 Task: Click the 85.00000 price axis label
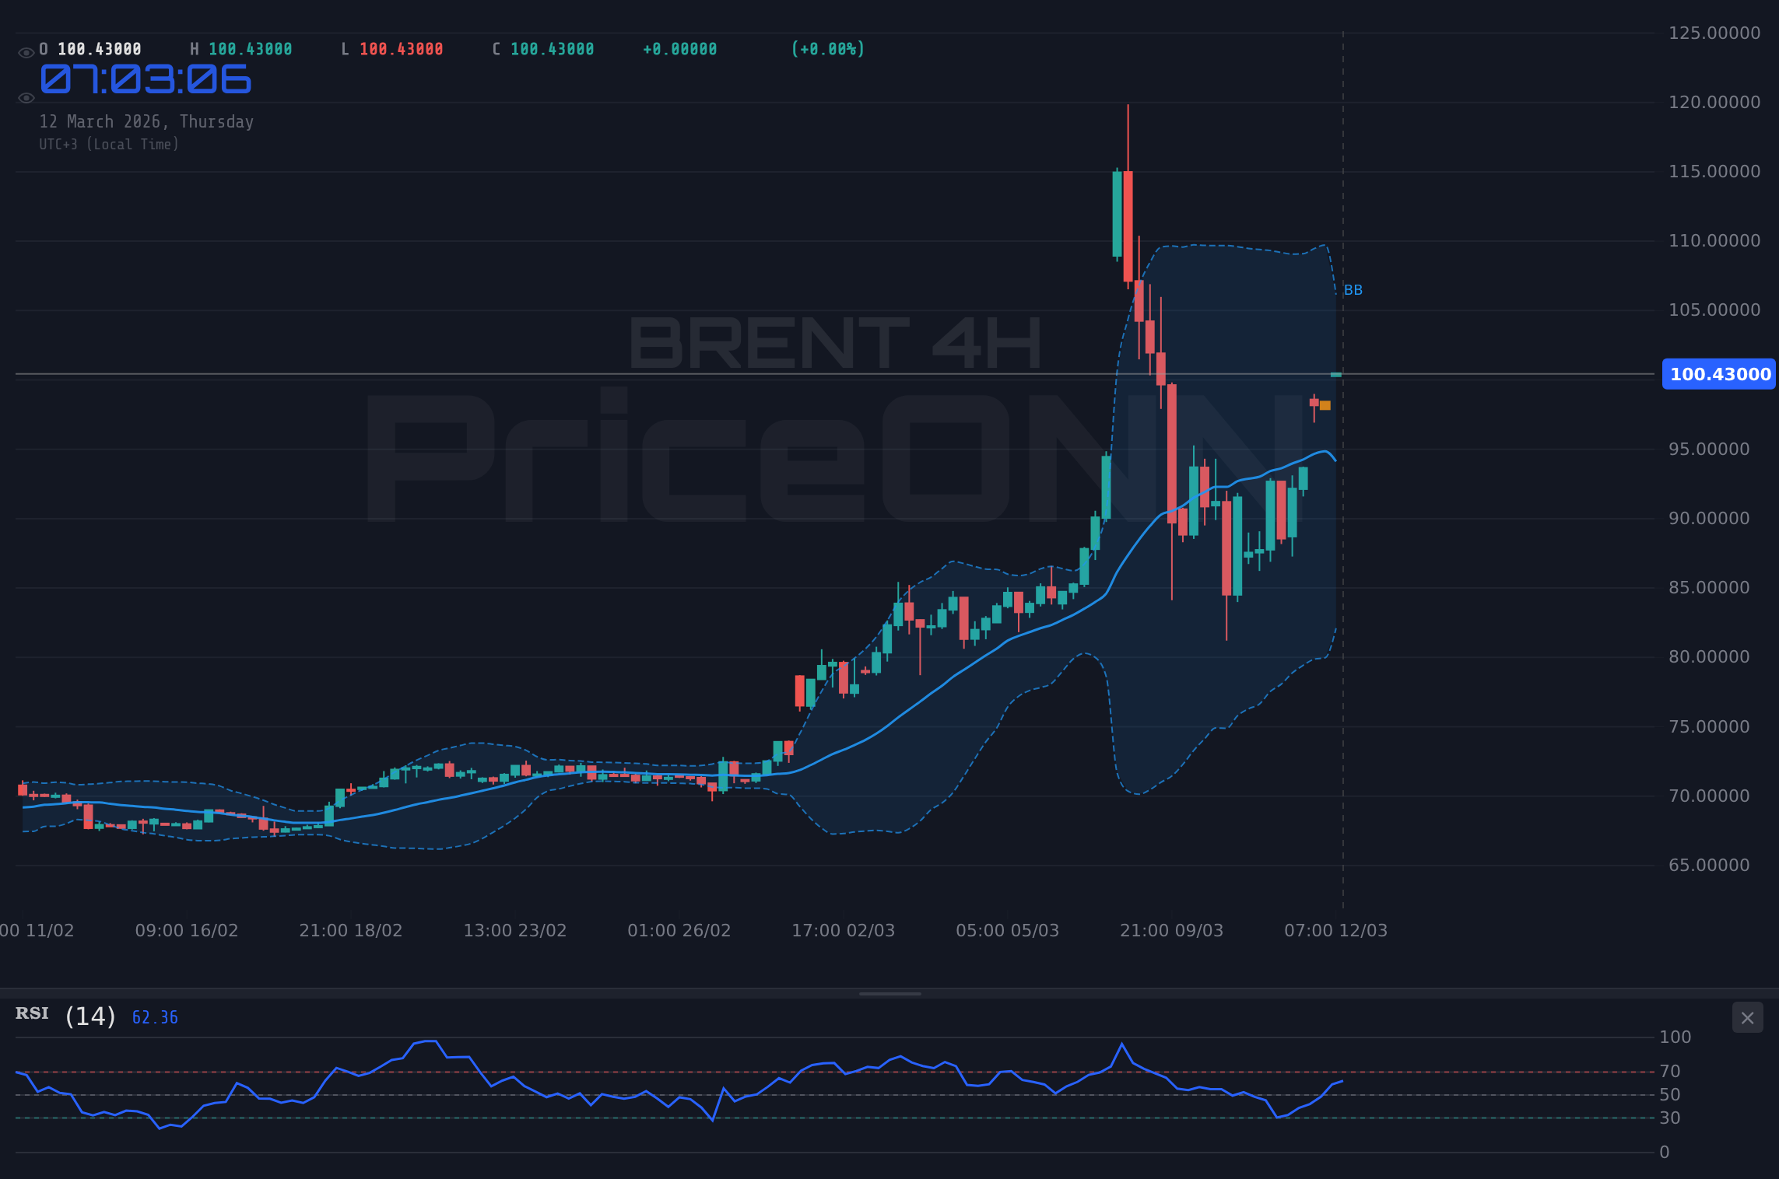pos(1709,587)
